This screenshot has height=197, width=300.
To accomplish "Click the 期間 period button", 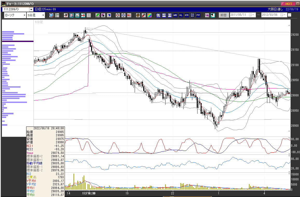I will 223,15.
